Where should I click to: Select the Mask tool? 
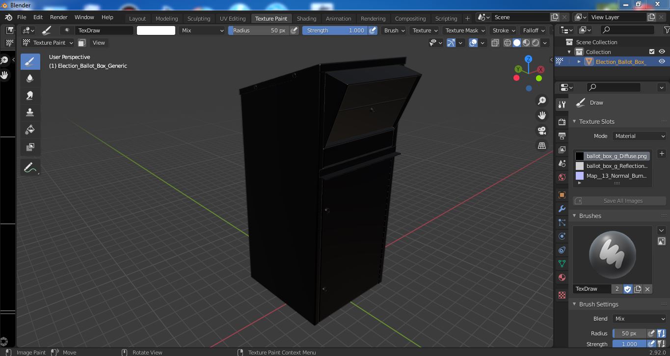point(30,147)
